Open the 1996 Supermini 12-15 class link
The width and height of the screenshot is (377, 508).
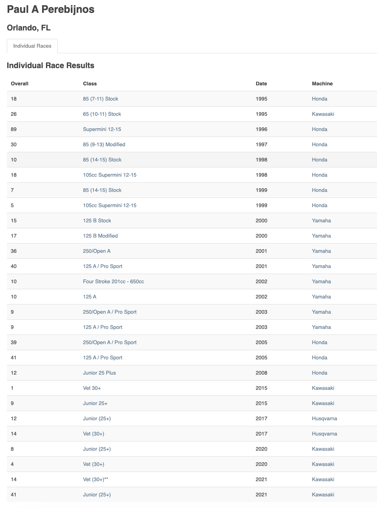point(102,129)
